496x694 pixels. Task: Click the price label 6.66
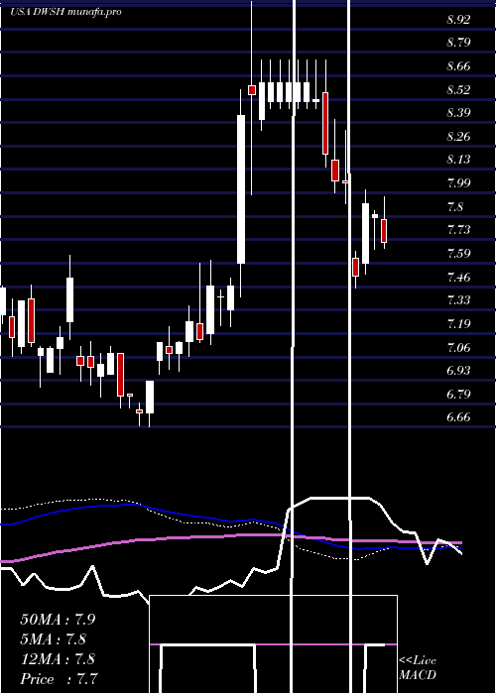click(458, 417)
